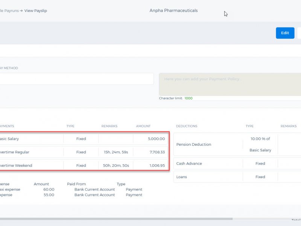The width and height of the screenshot is (301, 226).
Task: Click the Fixed type of Cash Advance
Action: click(x=260, y=163)
